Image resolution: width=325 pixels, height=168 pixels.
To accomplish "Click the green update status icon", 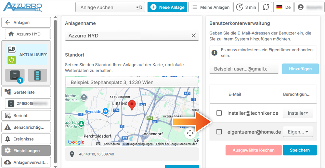I will [x=12, y=60].
